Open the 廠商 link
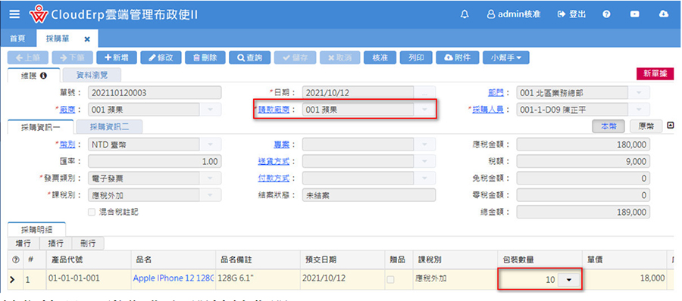The image size is (682, 301). pyautogui.click(x=67, y=110)
